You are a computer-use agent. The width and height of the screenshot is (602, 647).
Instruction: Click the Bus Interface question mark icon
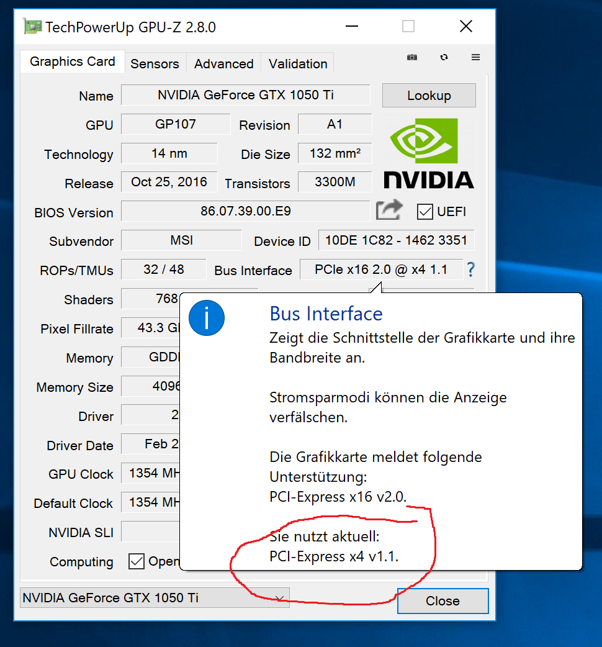pos(471,269)
